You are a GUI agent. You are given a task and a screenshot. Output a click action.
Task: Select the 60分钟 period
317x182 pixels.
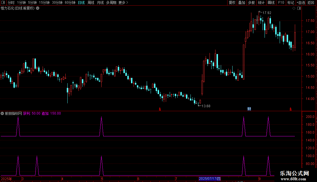(x=70, y=3)
